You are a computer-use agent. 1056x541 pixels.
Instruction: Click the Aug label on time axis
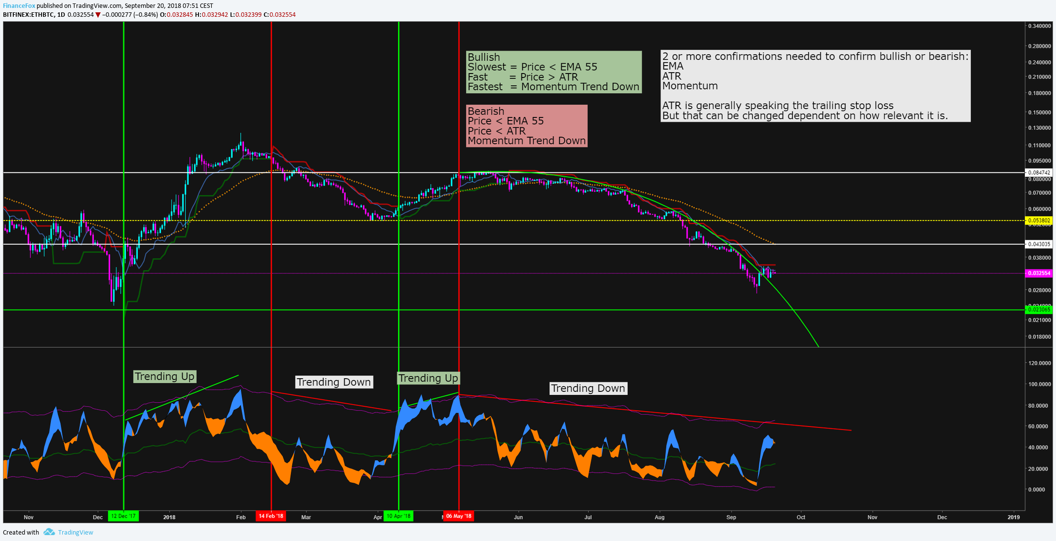click(660, 517)
